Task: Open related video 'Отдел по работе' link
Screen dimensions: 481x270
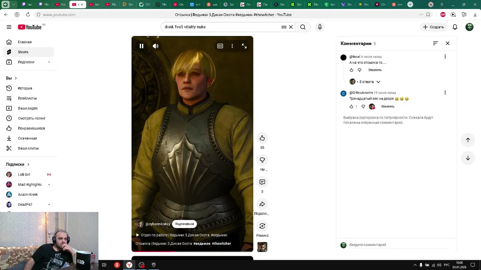Action: click(182, 235)
